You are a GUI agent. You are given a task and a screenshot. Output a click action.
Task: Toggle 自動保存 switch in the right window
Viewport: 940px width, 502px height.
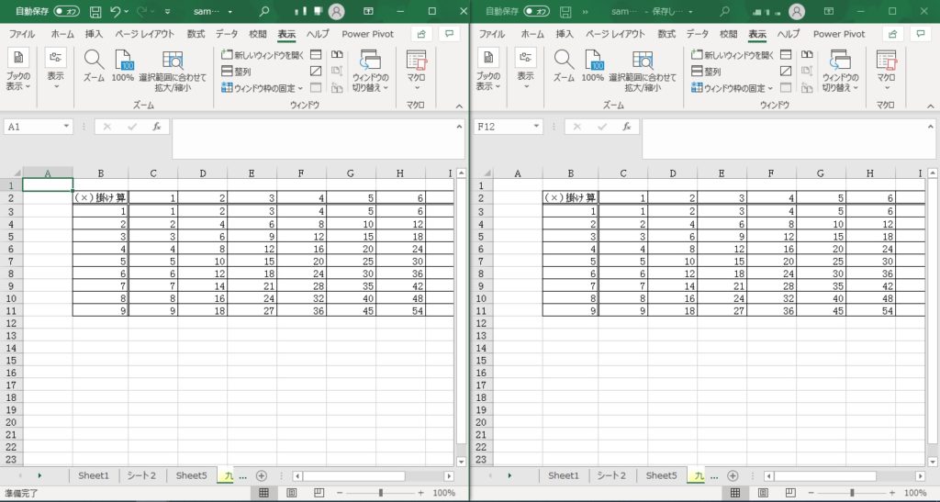tap(536, 12)
